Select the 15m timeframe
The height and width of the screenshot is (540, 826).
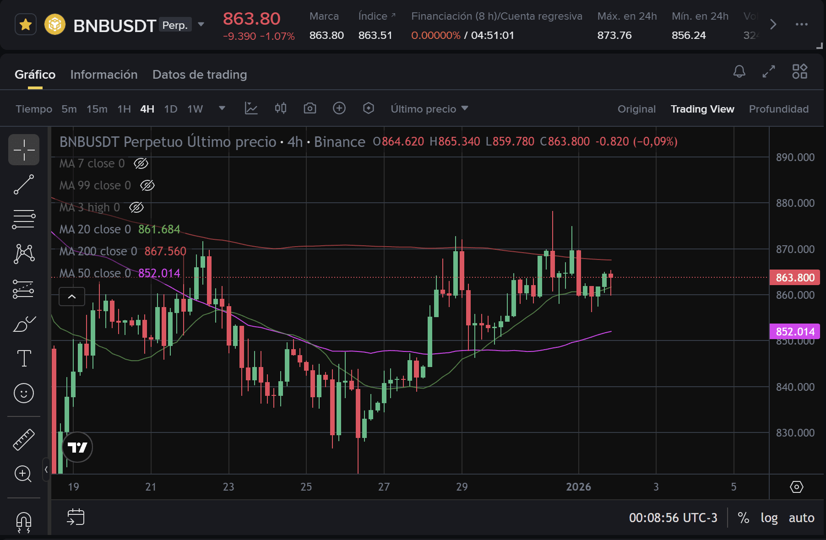97,109
